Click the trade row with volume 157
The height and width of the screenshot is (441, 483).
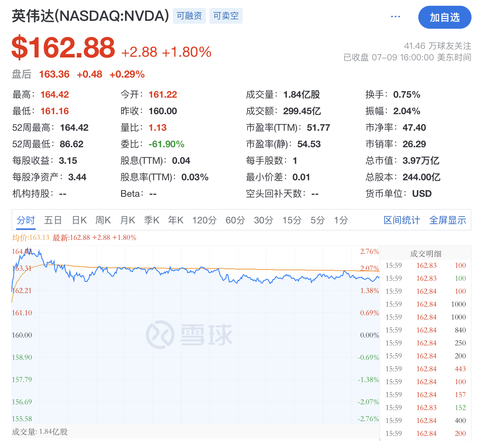click(x=425, y=395)
